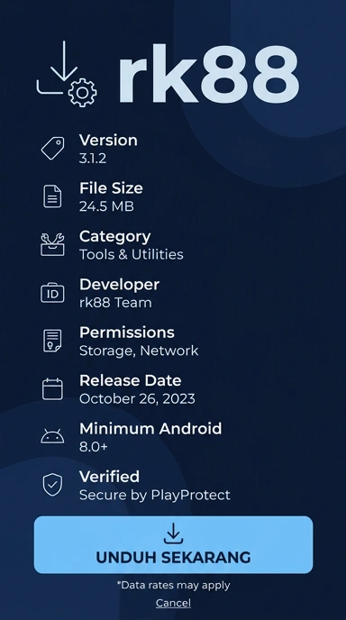
Task: Select the rk88 Team text
Action: tap(115, 303)
